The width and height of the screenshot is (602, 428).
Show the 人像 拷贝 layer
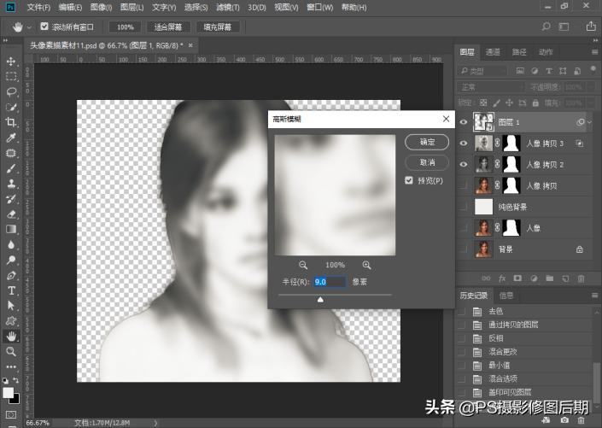coord(464,185)
